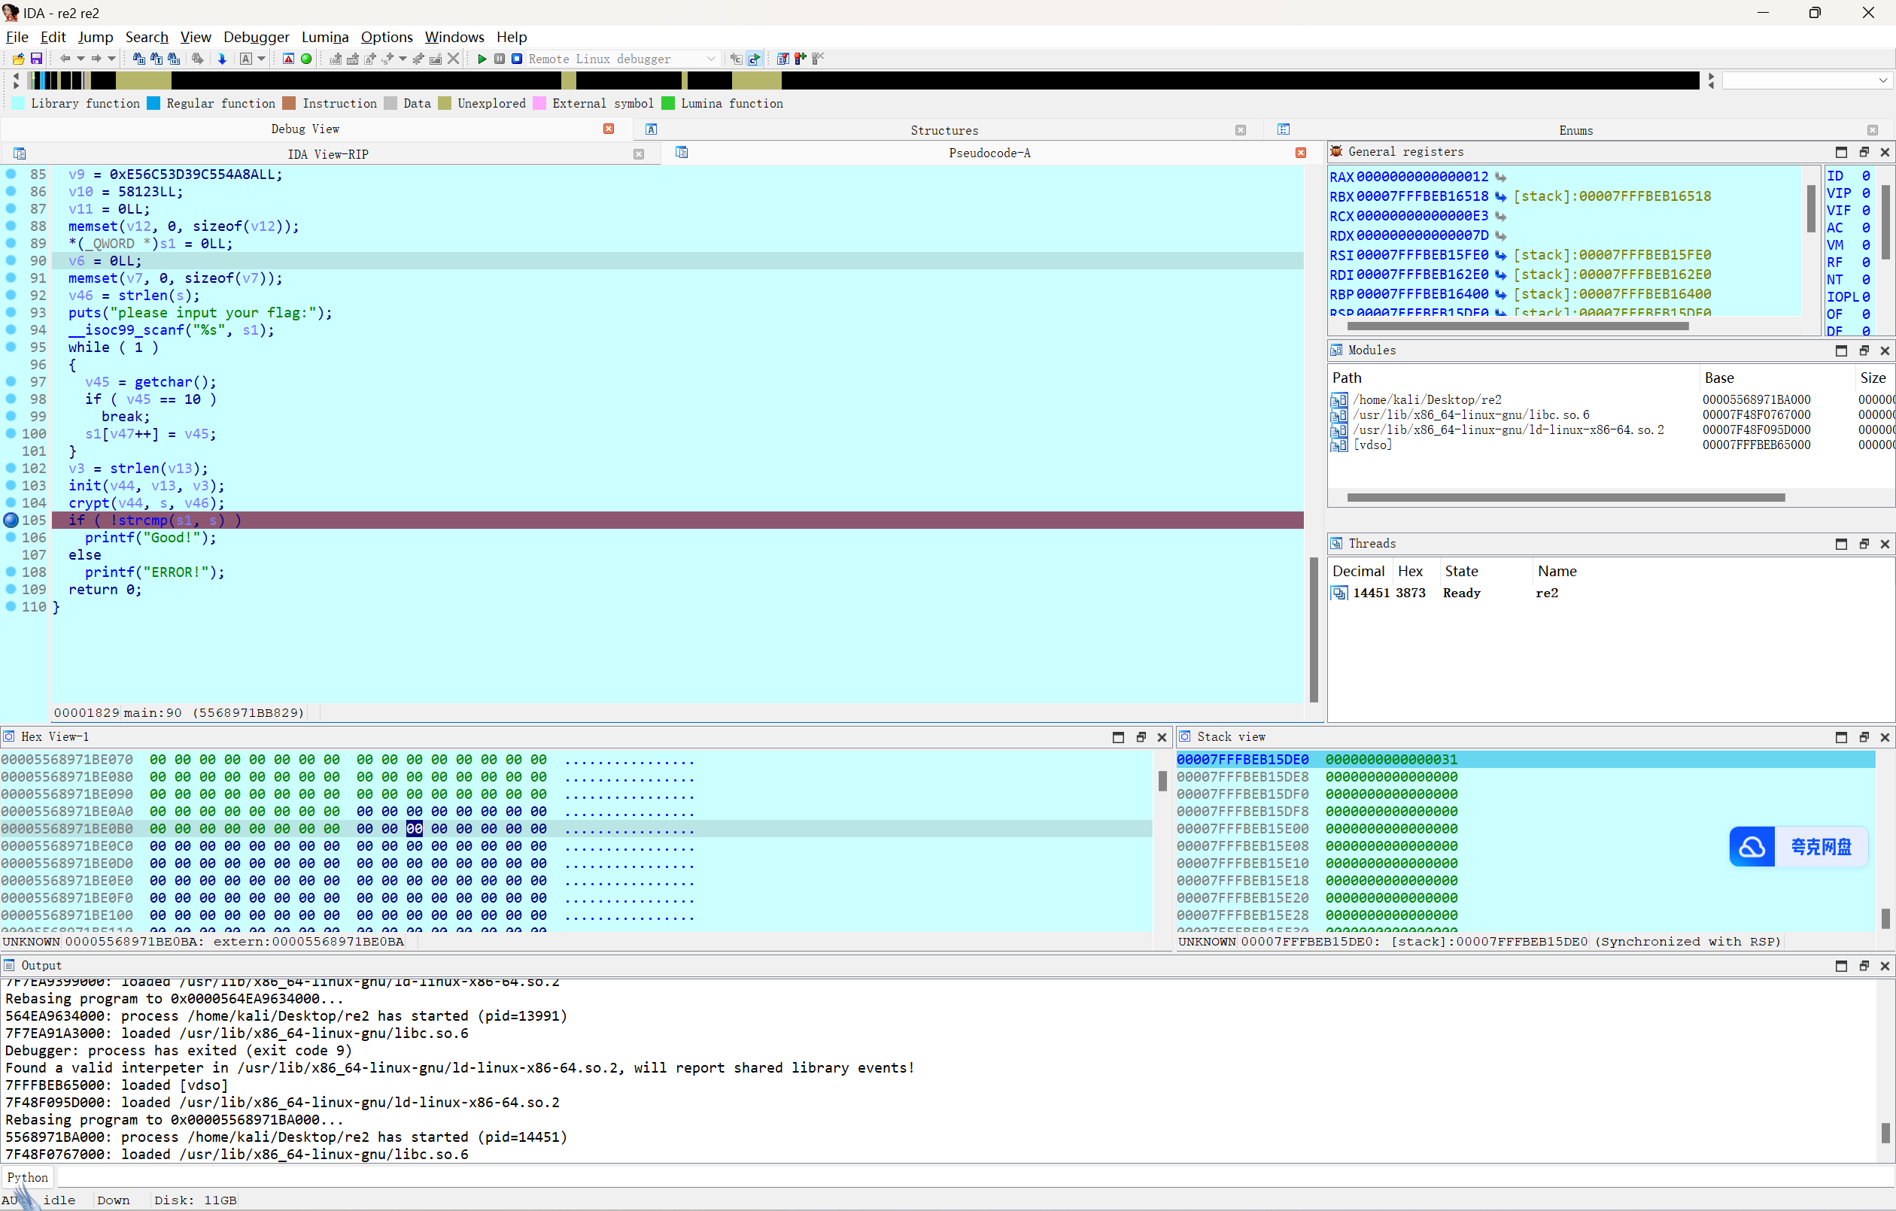Click the RAX register jump arrow
Screen dimensions: 1896x1211
pyautogui.click(x=1500, y=178)
